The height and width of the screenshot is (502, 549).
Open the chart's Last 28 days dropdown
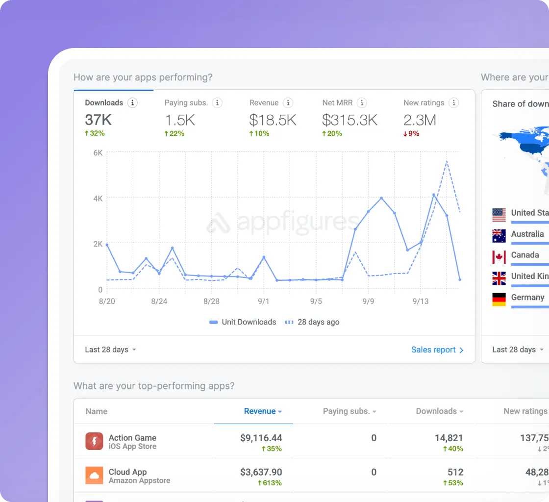[110, 350]
